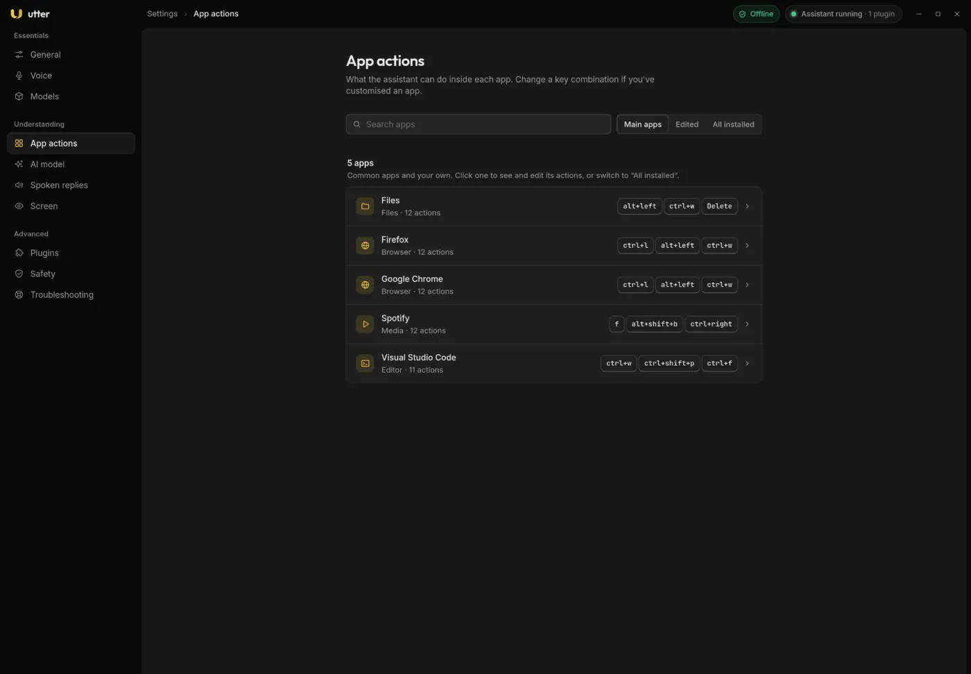Click the ctrl+f key chip
Screen dimensions: 971x674
(x=719, y=363)
